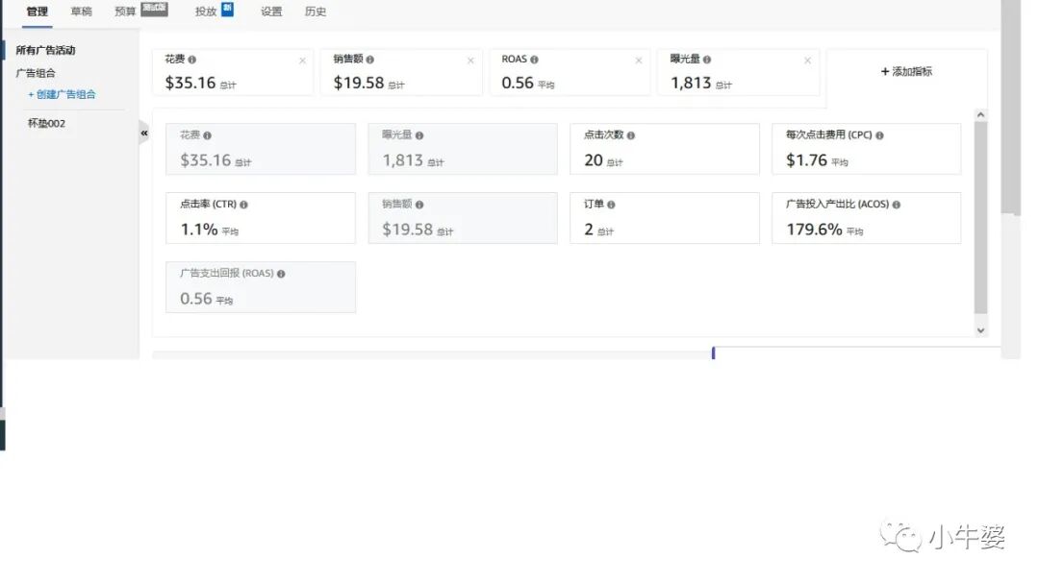Switch to the 预算 tab
The width and height of the screenshot is (1039, 583).
(x=125, y=12)
